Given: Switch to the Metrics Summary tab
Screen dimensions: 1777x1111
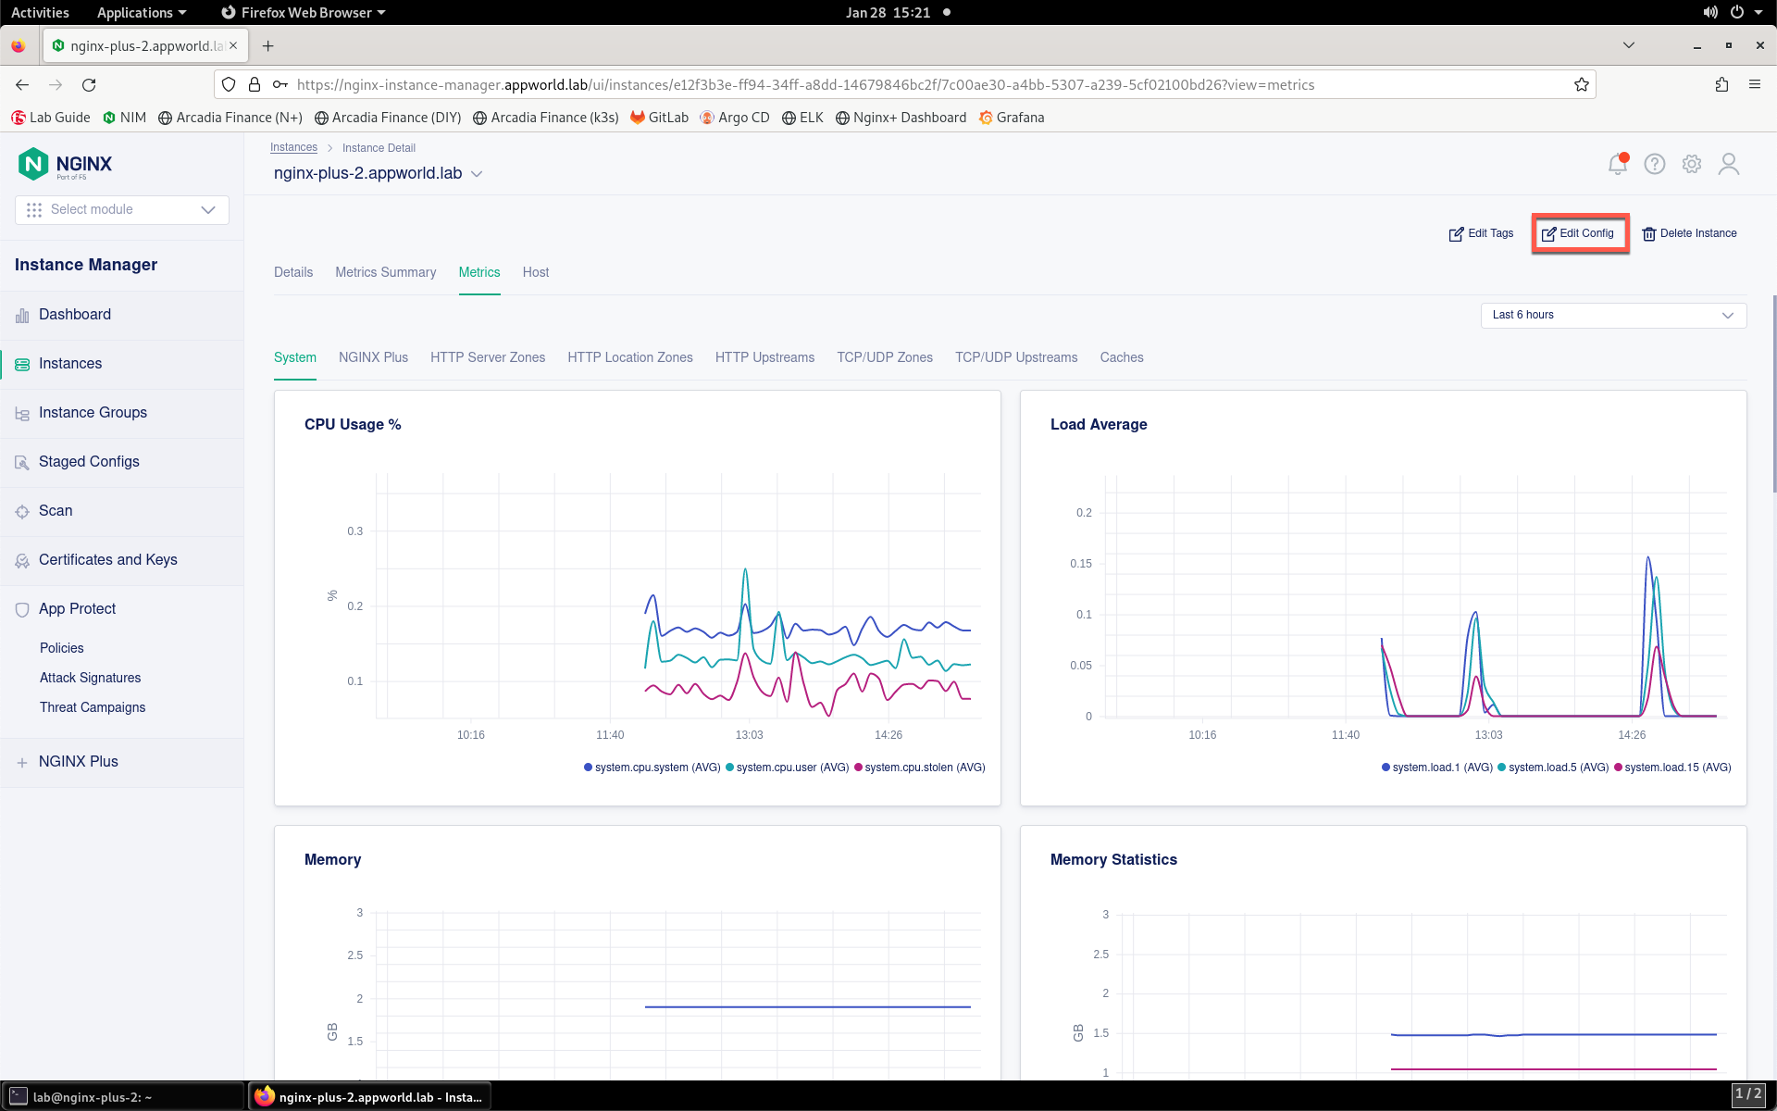Looking at the screenshot, I should pyautogui.click(x=385, y=272).
